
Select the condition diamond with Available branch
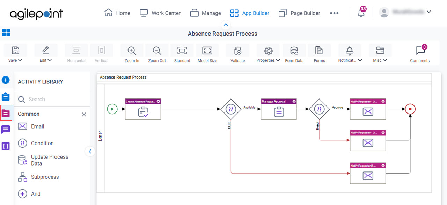[x=231, y=109]
